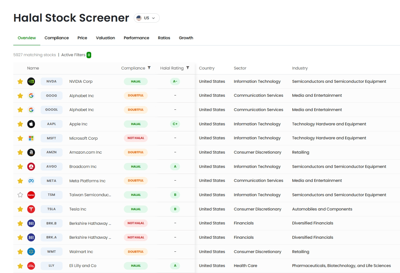Toggle the star for AVGO

point(20,167)
